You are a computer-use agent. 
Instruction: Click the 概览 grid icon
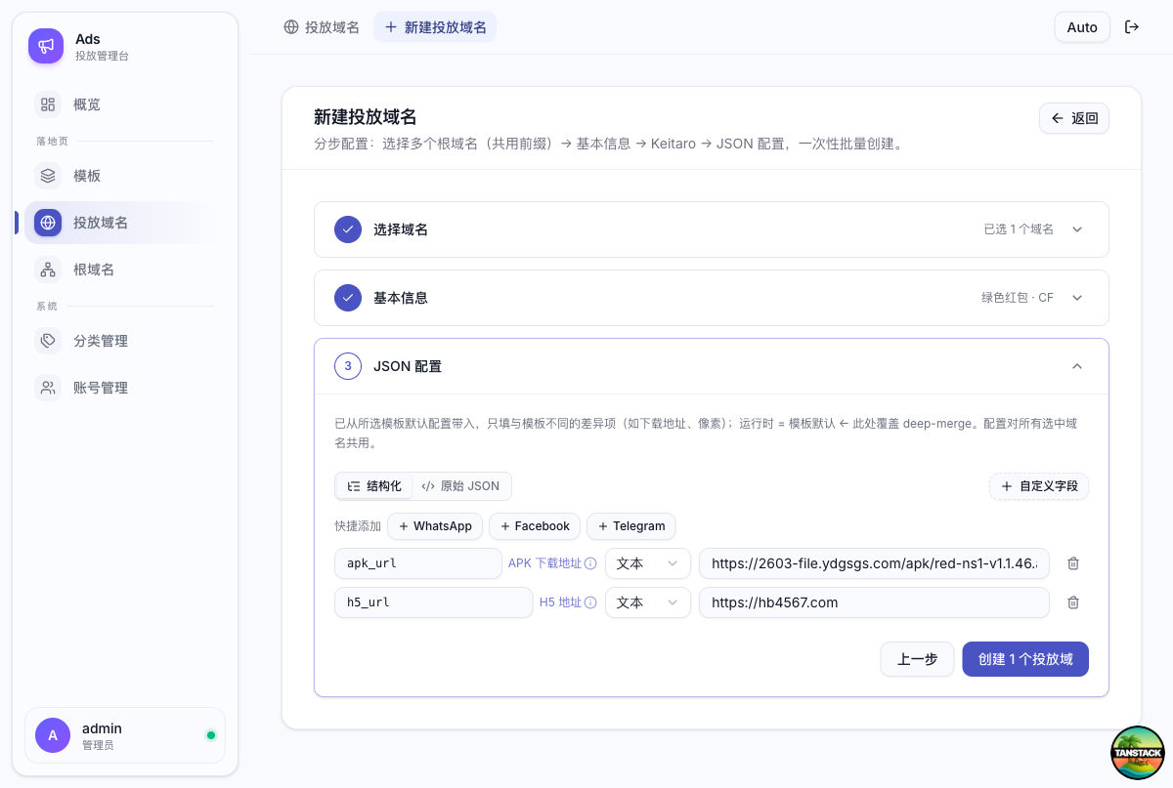(x=48, y=104)
